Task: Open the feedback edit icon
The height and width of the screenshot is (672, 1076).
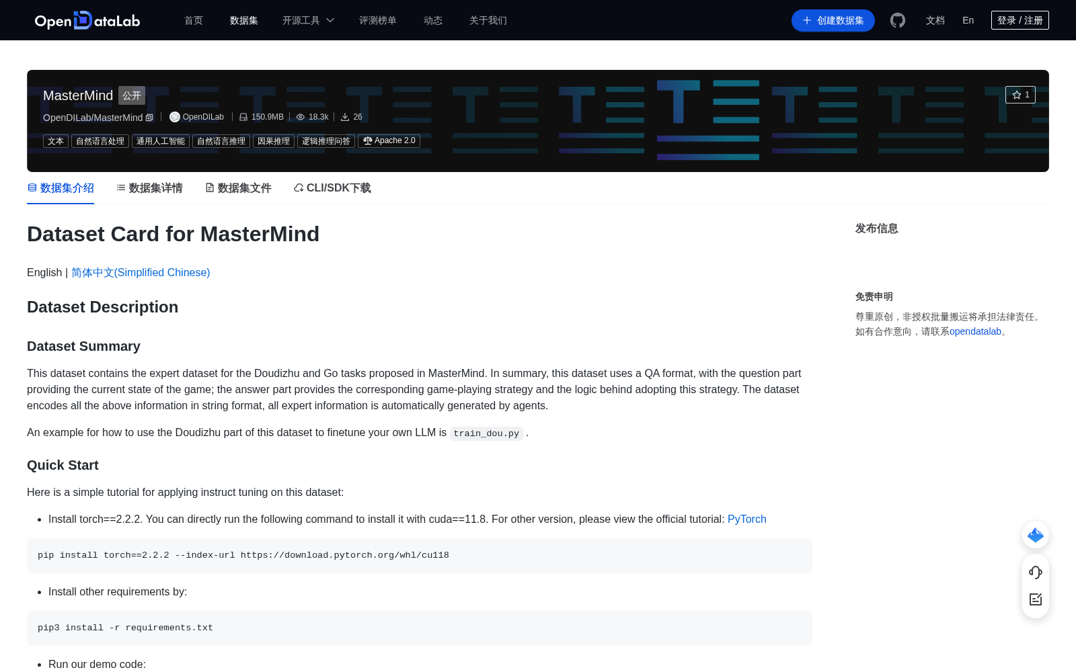Action: pos(1036,599)
